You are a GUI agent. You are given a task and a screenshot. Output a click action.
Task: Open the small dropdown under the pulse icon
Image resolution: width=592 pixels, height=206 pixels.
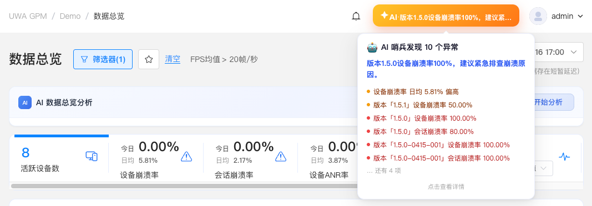(x=544, y=168)
